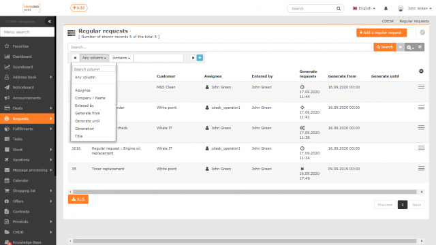
Task: Clear the search using grey X button
Action: click(x=400, y=47)
